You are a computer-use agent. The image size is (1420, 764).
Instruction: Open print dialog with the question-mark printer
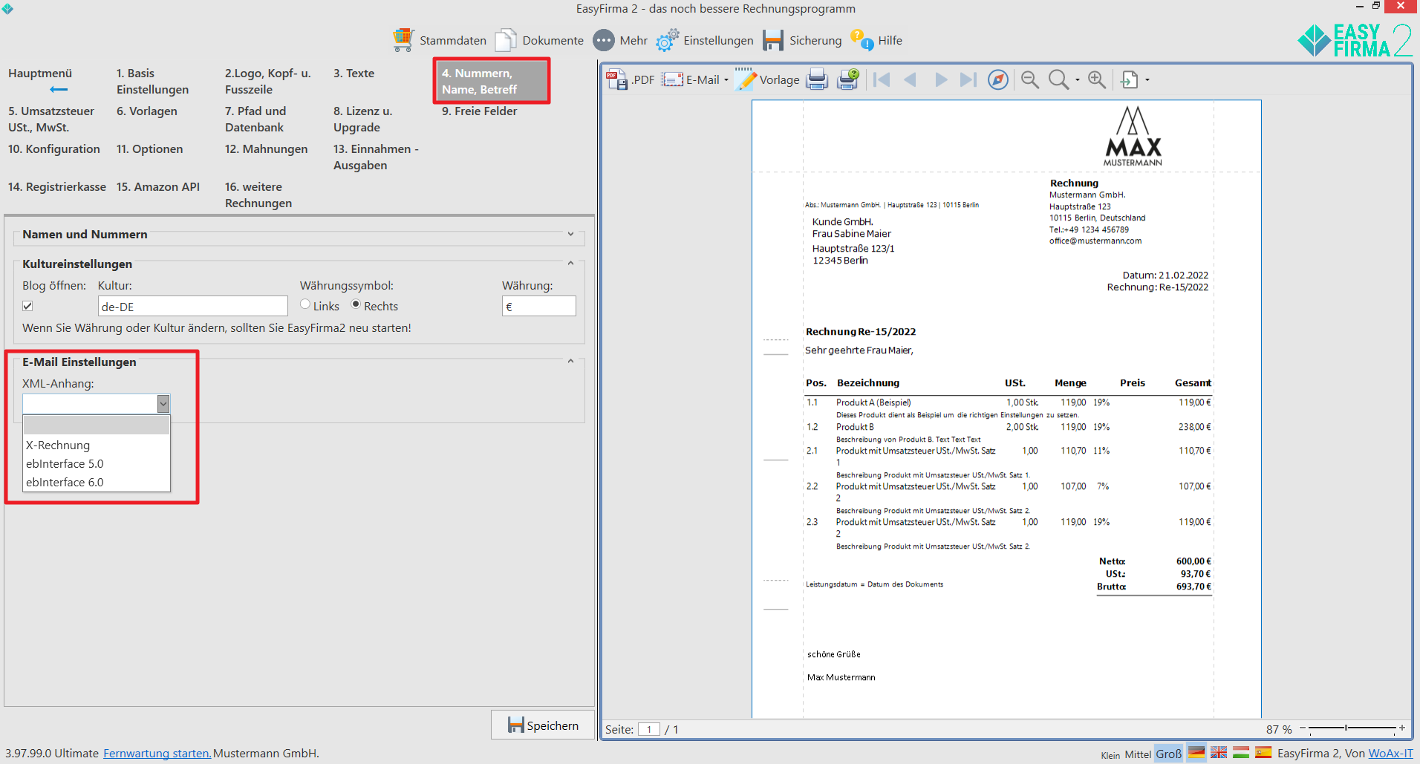tap(848, 79)
